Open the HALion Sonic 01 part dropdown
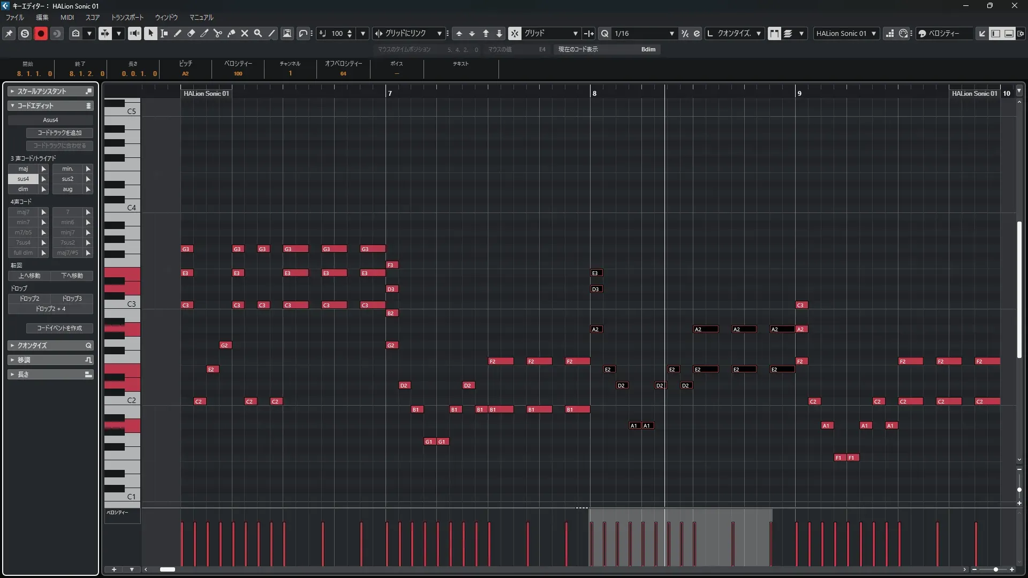The width and height of the screenshot is (1028, 578). [x=874, y=33]
